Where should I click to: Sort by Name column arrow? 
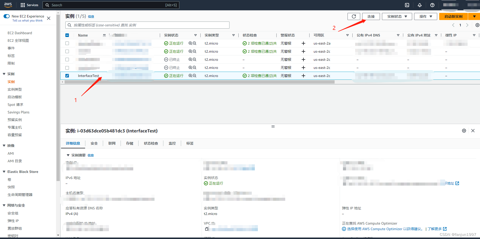click(x=104, y=35)
